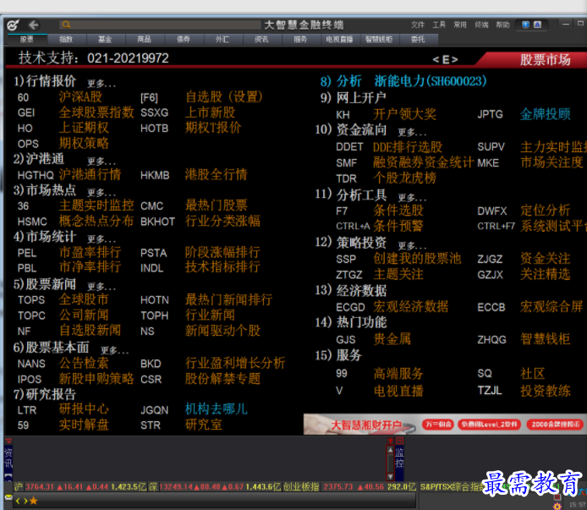Open 个股龙虎榜 link

404,178
